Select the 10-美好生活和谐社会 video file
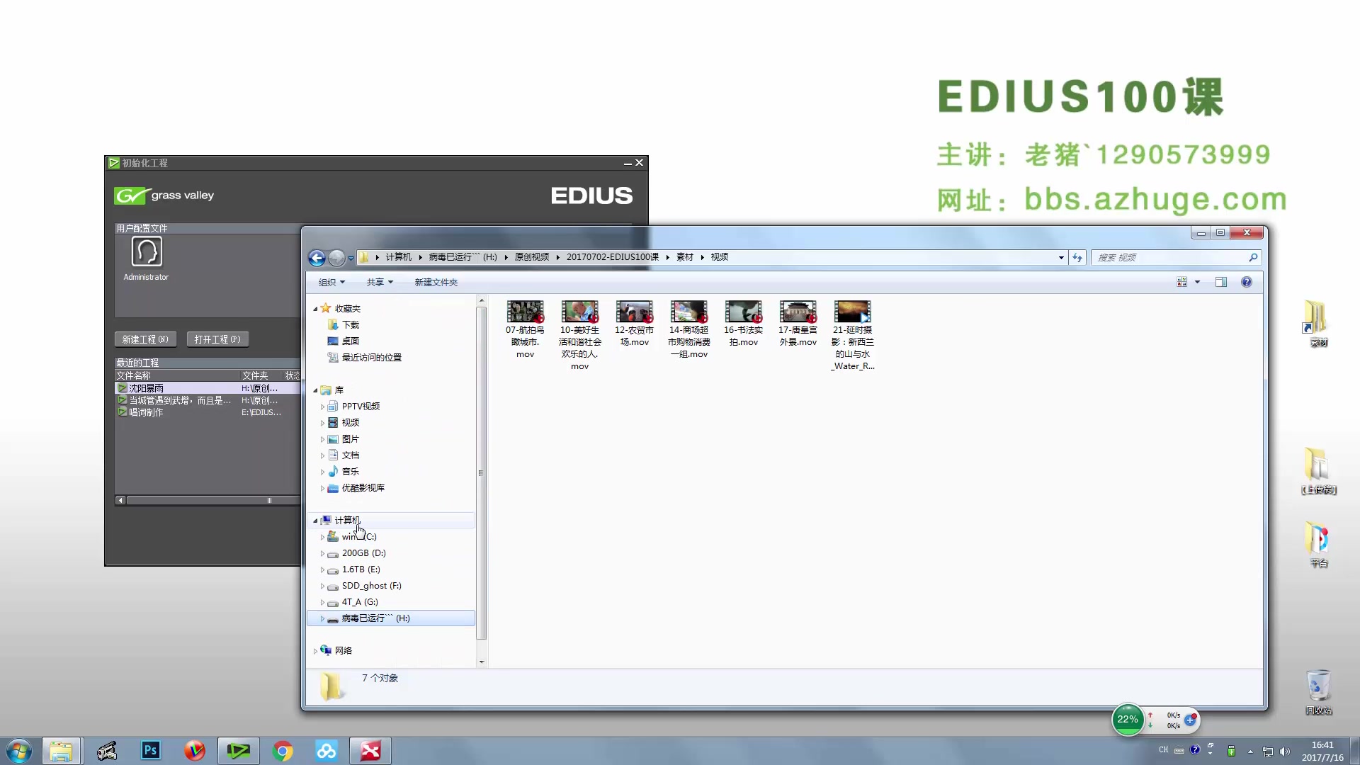The image size is (1360, 765). click(579, 334)
